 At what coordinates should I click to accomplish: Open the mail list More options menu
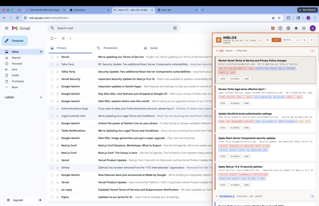tap(70, 38)
